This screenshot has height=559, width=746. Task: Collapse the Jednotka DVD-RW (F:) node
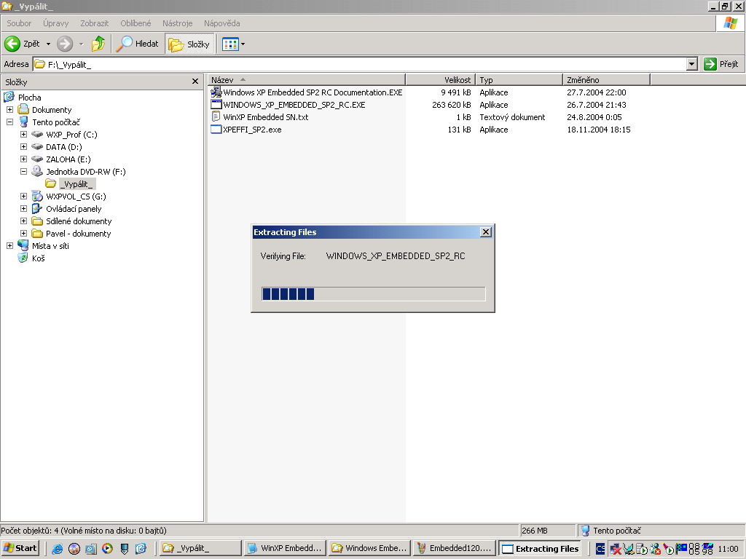coord(23,172)
